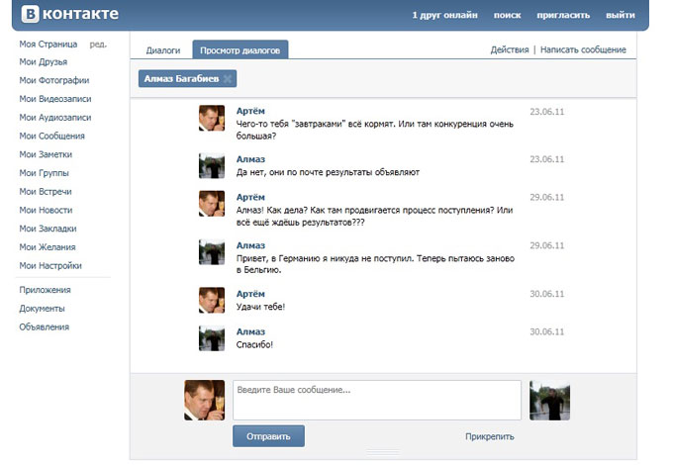This screenshot has width=673, height=465.
Task: Open Мои Сообщения in the sidebar
Action: coord(51,136)
